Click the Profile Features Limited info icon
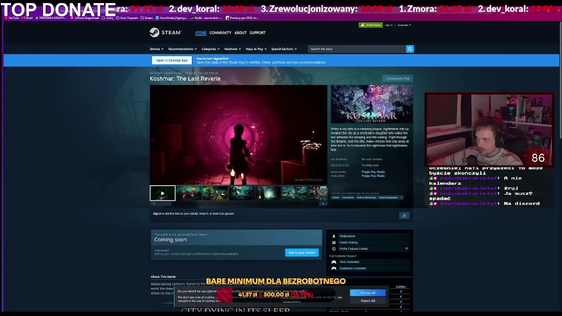 coord(334,249)
